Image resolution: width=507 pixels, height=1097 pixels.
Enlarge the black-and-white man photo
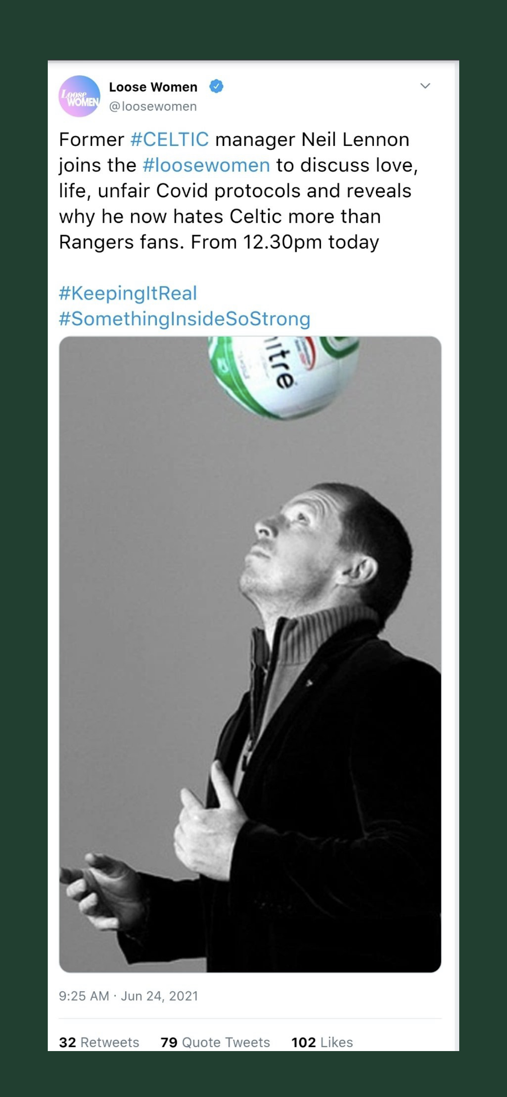[x=250, y=654]
